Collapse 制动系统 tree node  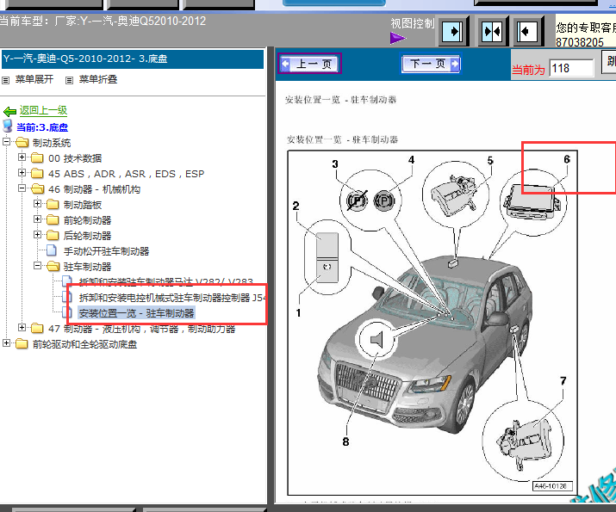click(x=6, y=142)
